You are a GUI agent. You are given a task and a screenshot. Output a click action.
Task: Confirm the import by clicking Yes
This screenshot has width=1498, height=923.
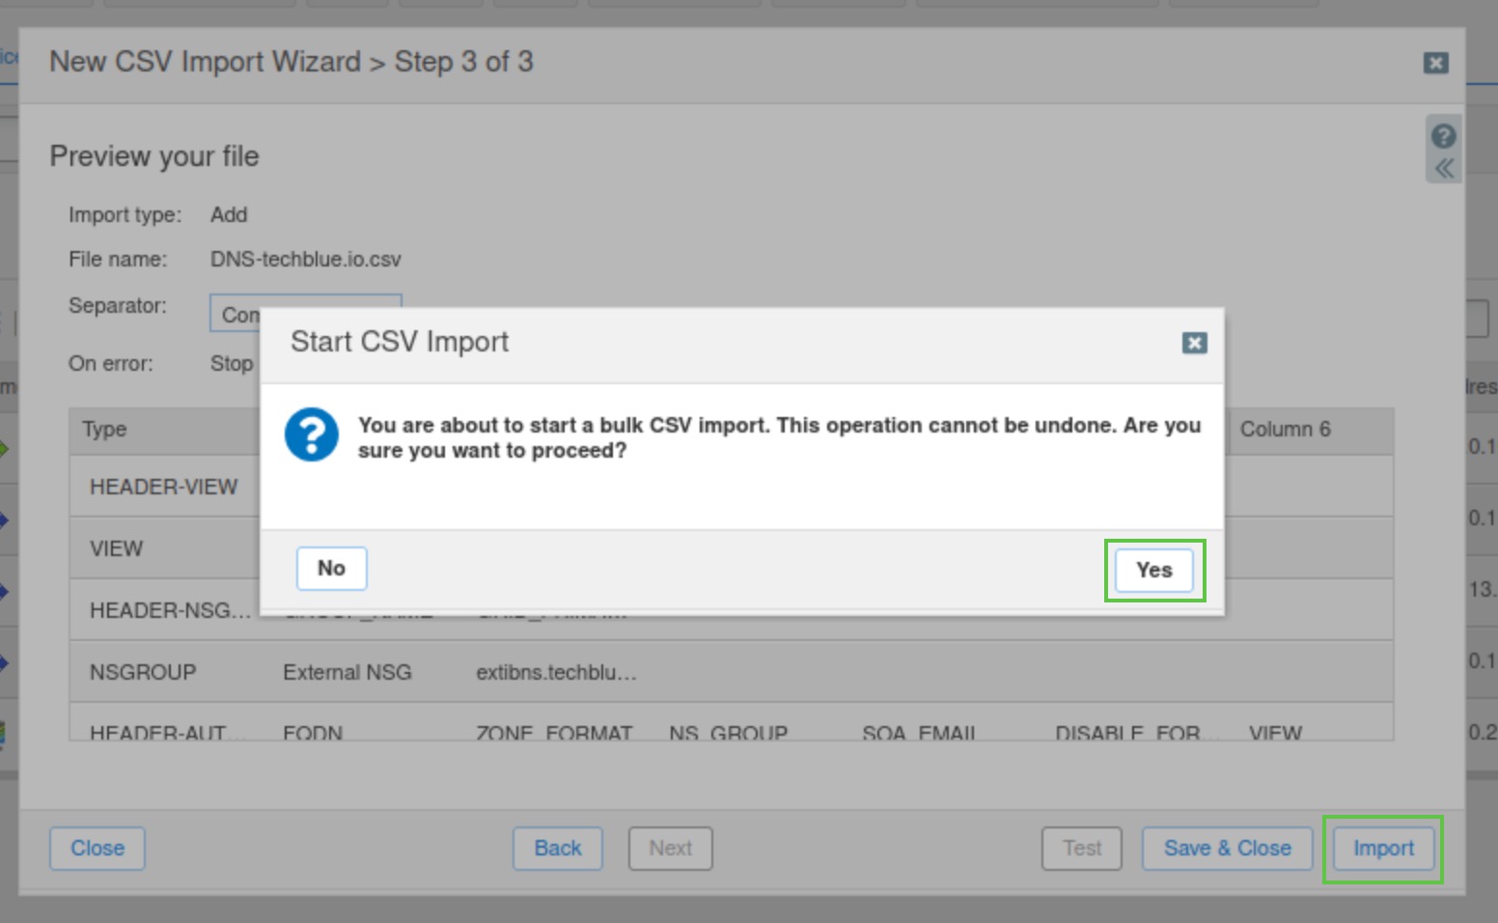[x=1152, y=570]
